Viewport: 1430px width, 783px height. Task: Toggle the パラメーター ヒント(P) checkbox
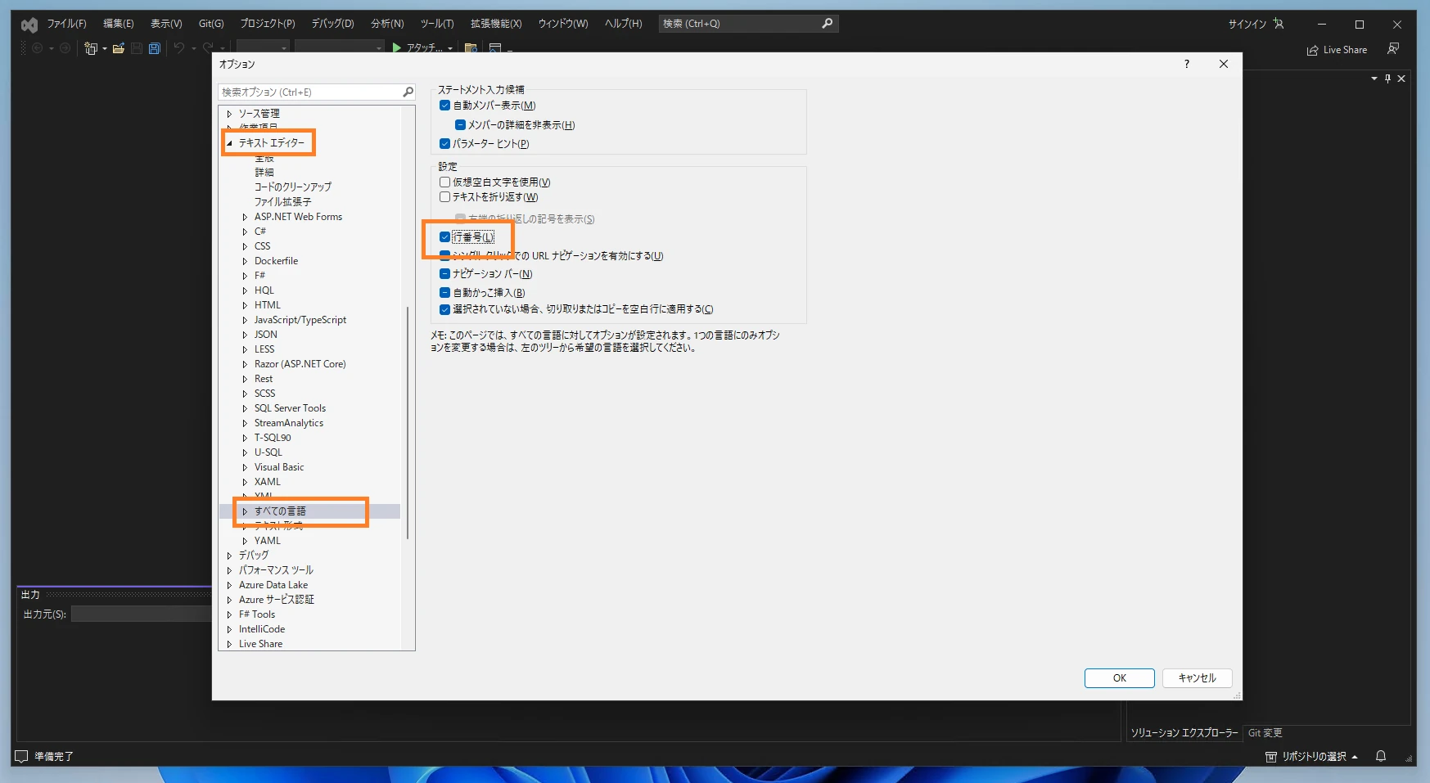tap(445, 144)
